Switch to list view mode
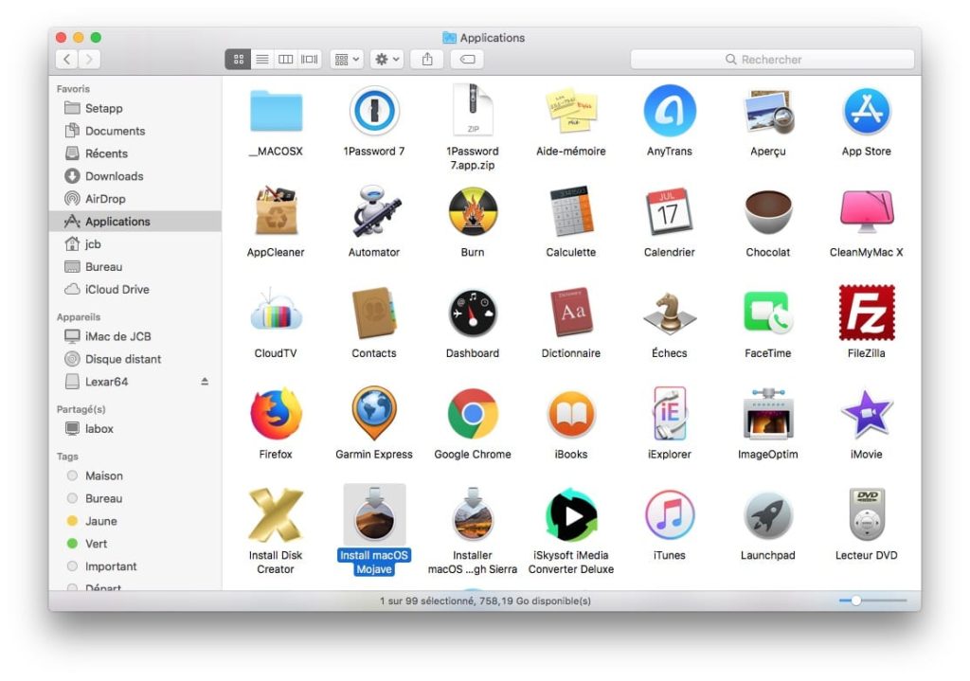 [x=262, y=60]
